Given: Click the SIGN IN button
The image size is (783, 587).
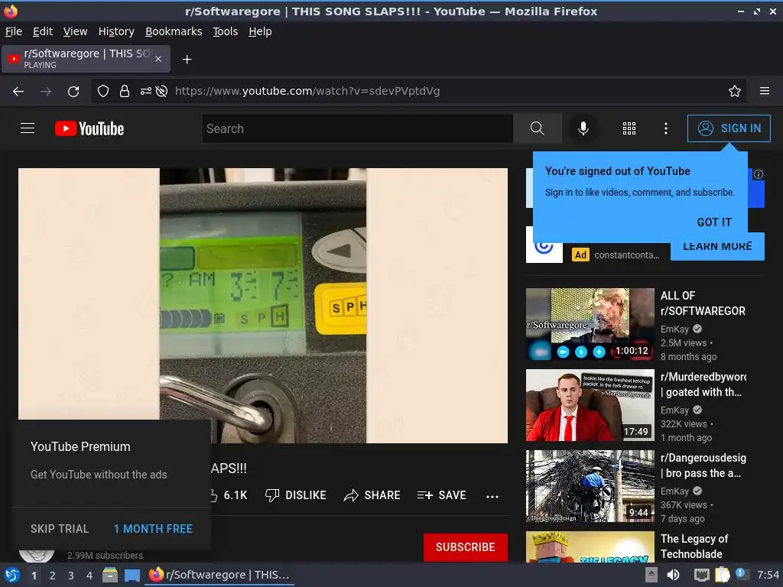Looking at the screenshot, I should (729, 128).
